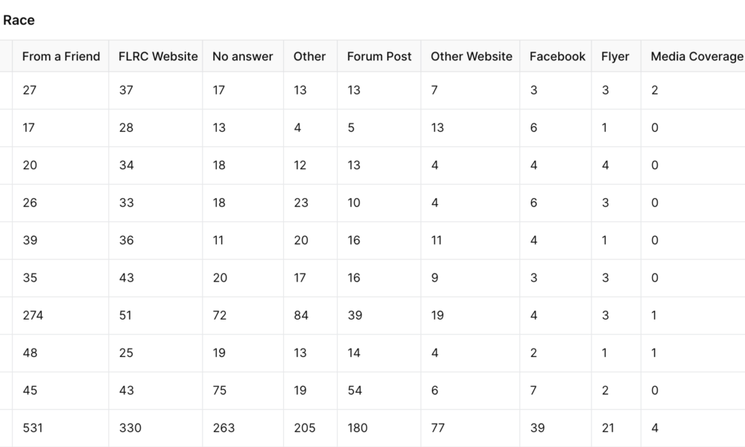Click the Other Website column header
The image size is (745, 447).
pos(472,57)
